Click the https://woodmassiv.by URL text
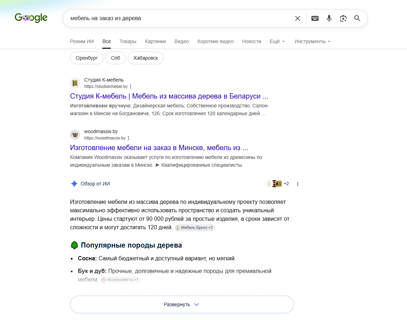The image size is (407, 320). (x=105, y=138)
